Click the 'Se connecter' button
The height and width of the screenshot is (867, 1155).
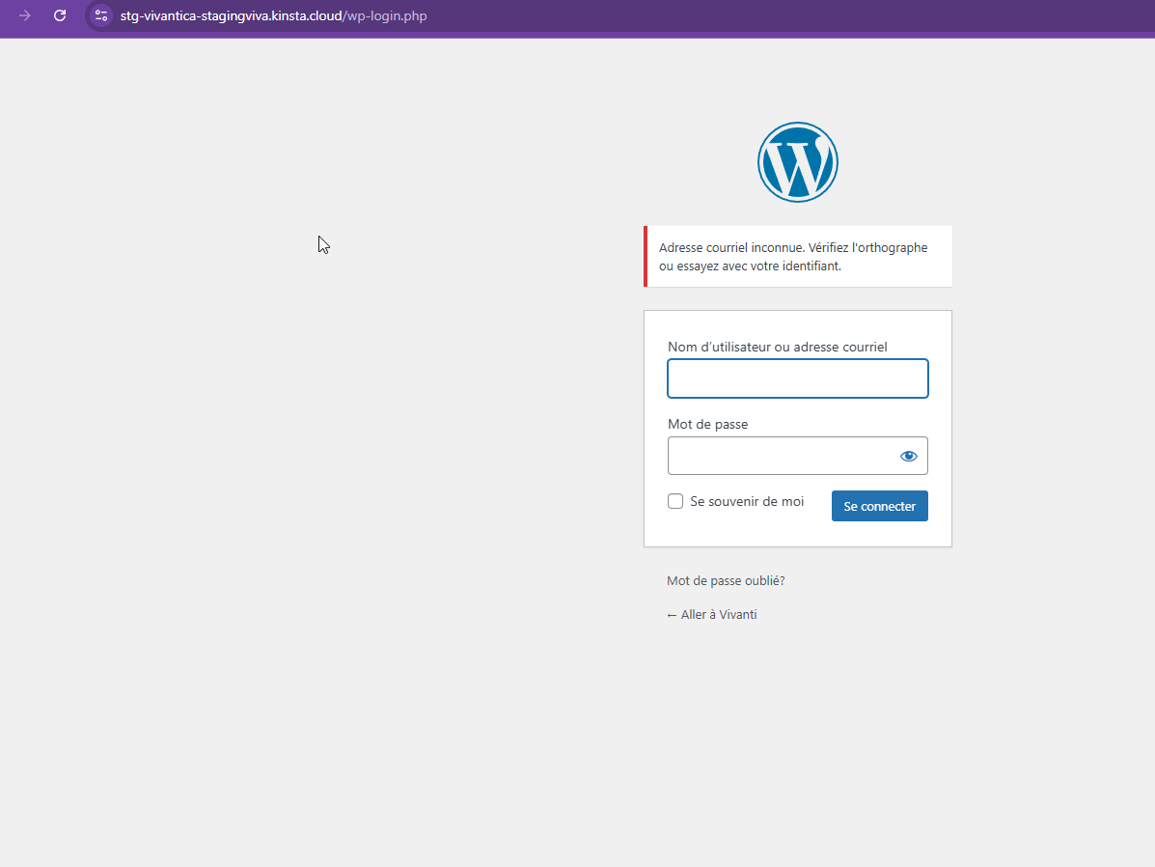pos(879,506)
